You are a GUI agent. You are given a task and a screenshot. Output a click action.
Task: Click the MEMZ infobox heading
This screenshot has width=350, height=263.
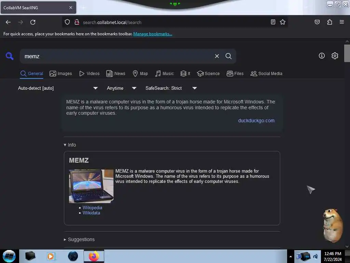point(79,160)
